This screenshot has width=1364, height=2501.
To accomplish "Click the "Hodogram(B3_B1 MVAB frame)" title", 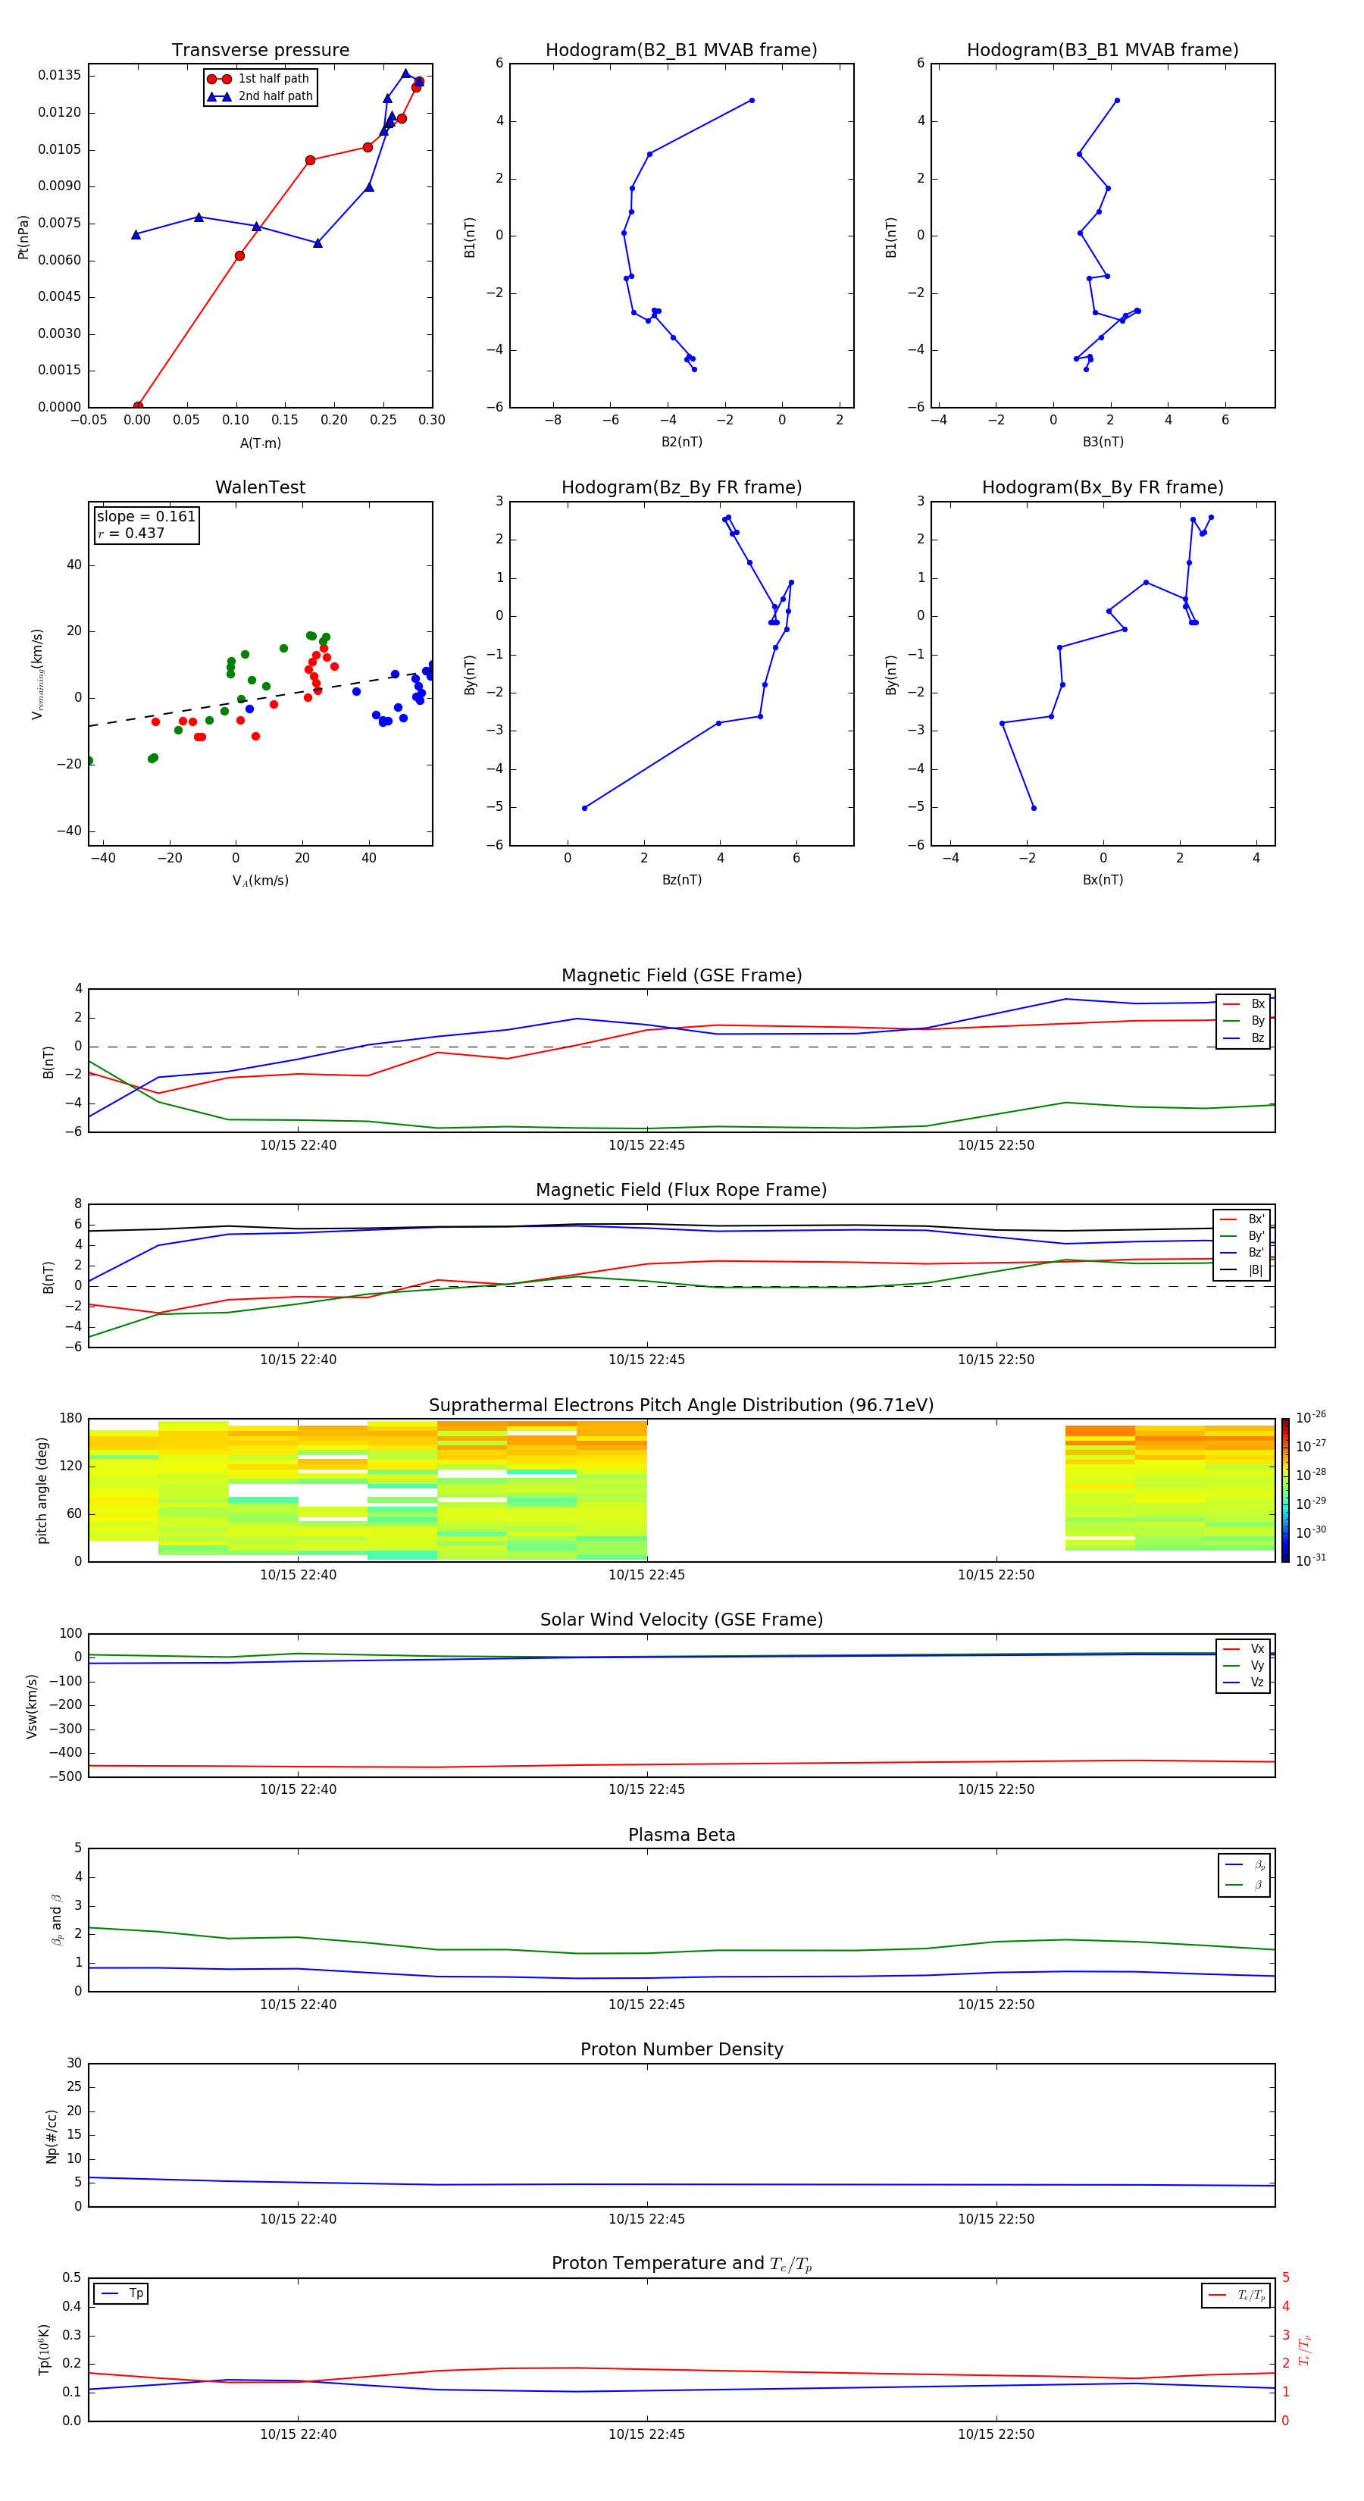I will [x=1103, y=51].
